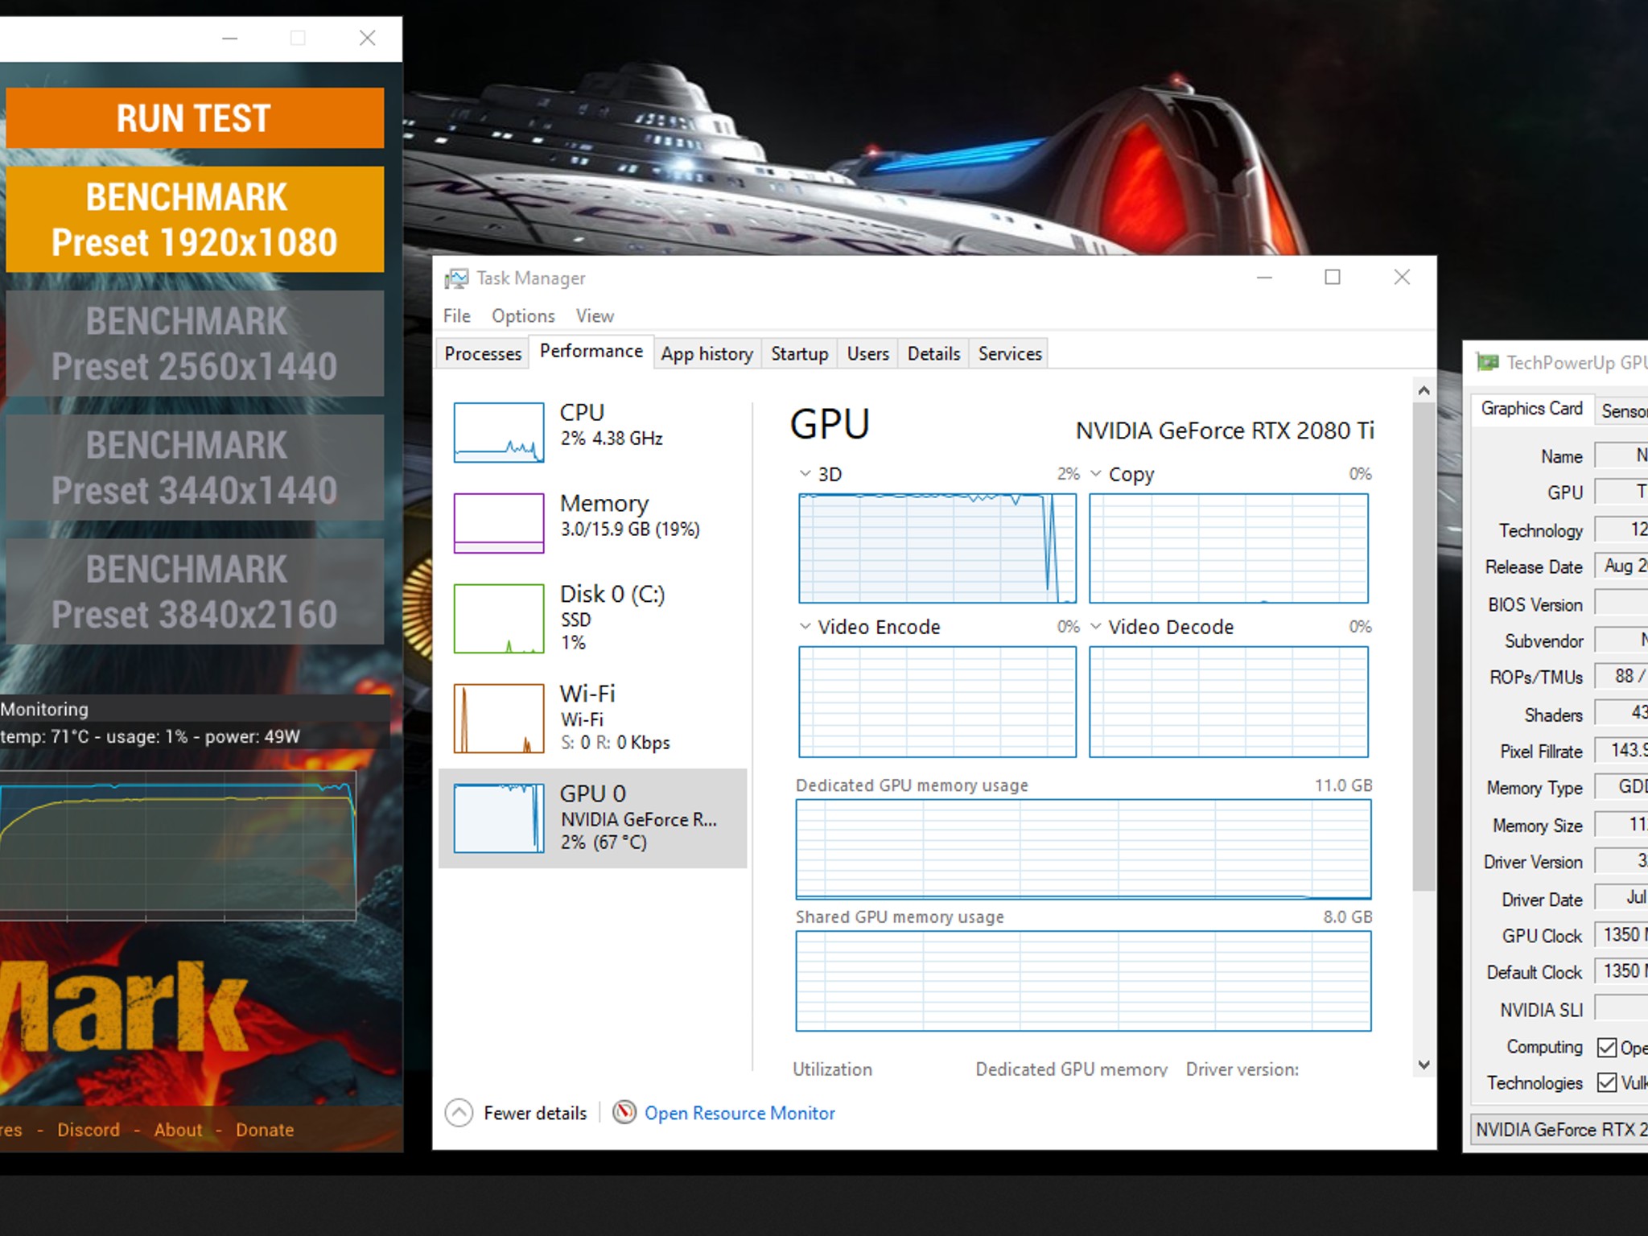
Task: Switch to the Processes tab
Action: 483,353
